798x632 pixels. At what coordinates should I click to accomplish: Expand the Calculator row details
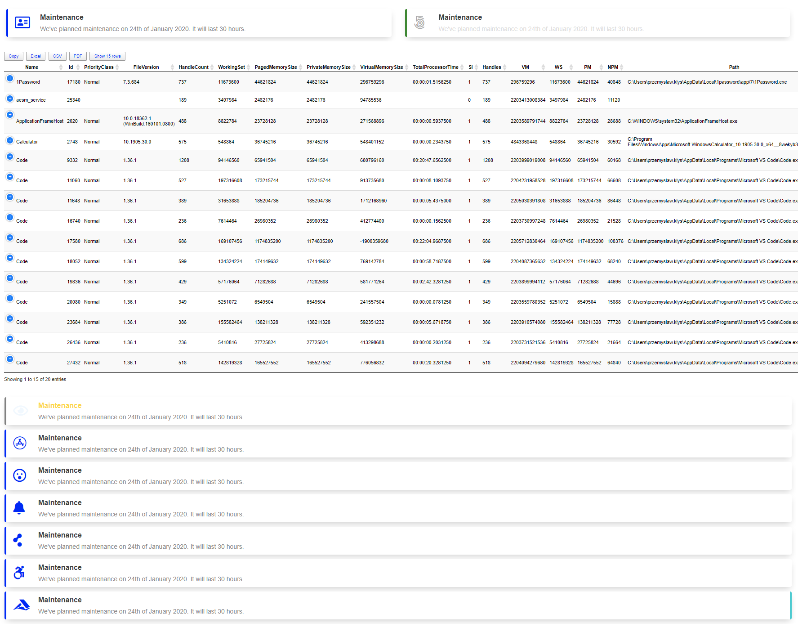10,140
